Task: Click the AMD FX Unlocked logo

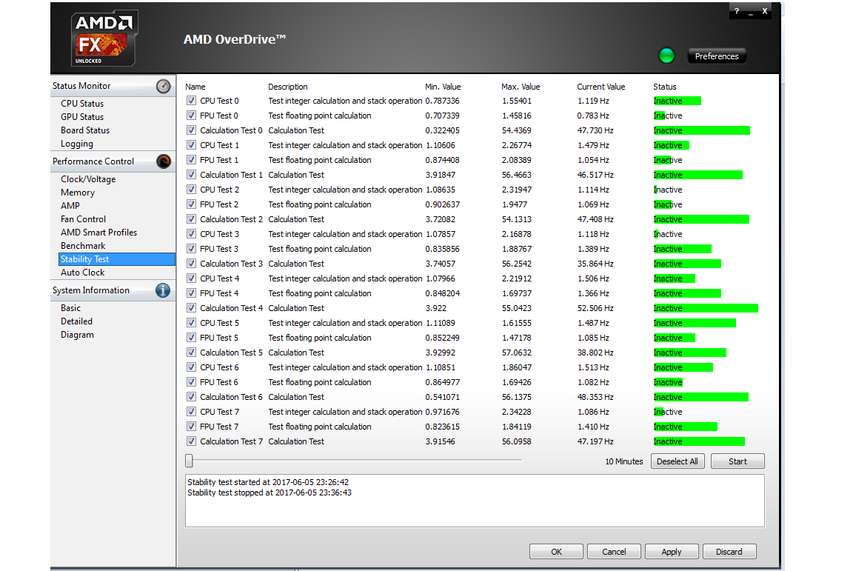Action: [104, 39]
